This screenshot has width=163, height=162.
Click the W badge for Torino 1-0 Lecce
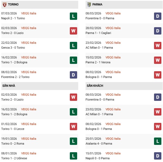click(73, 127)
